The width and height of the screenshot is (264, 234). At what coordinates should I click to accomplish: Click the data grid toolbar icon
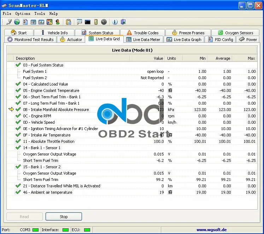pos(33,22)
